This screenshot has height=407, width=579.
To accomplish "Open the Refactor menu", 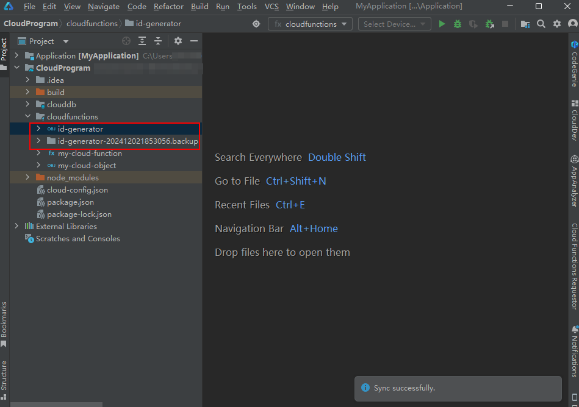I will click(168, 7).
